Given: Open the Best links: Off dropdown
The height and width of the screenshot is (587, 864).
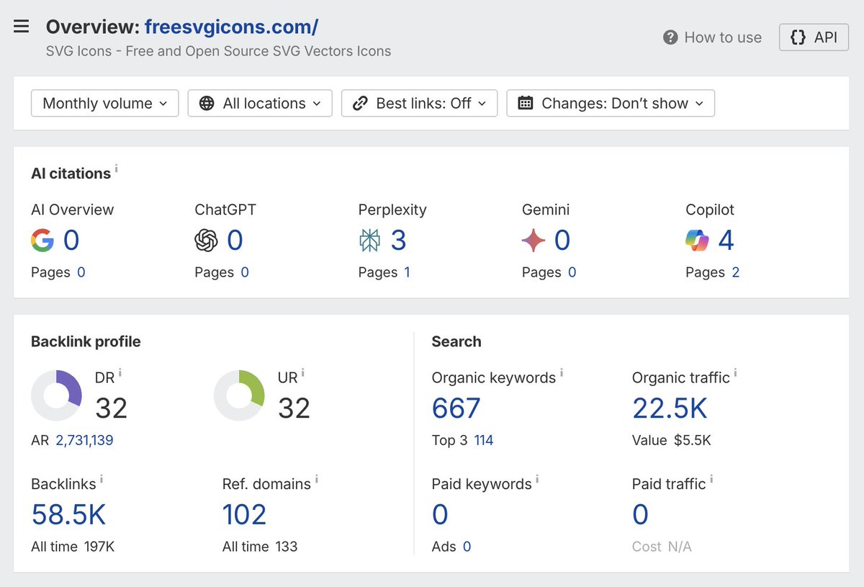Looking at the screenshot, I should tap(419, 103).
